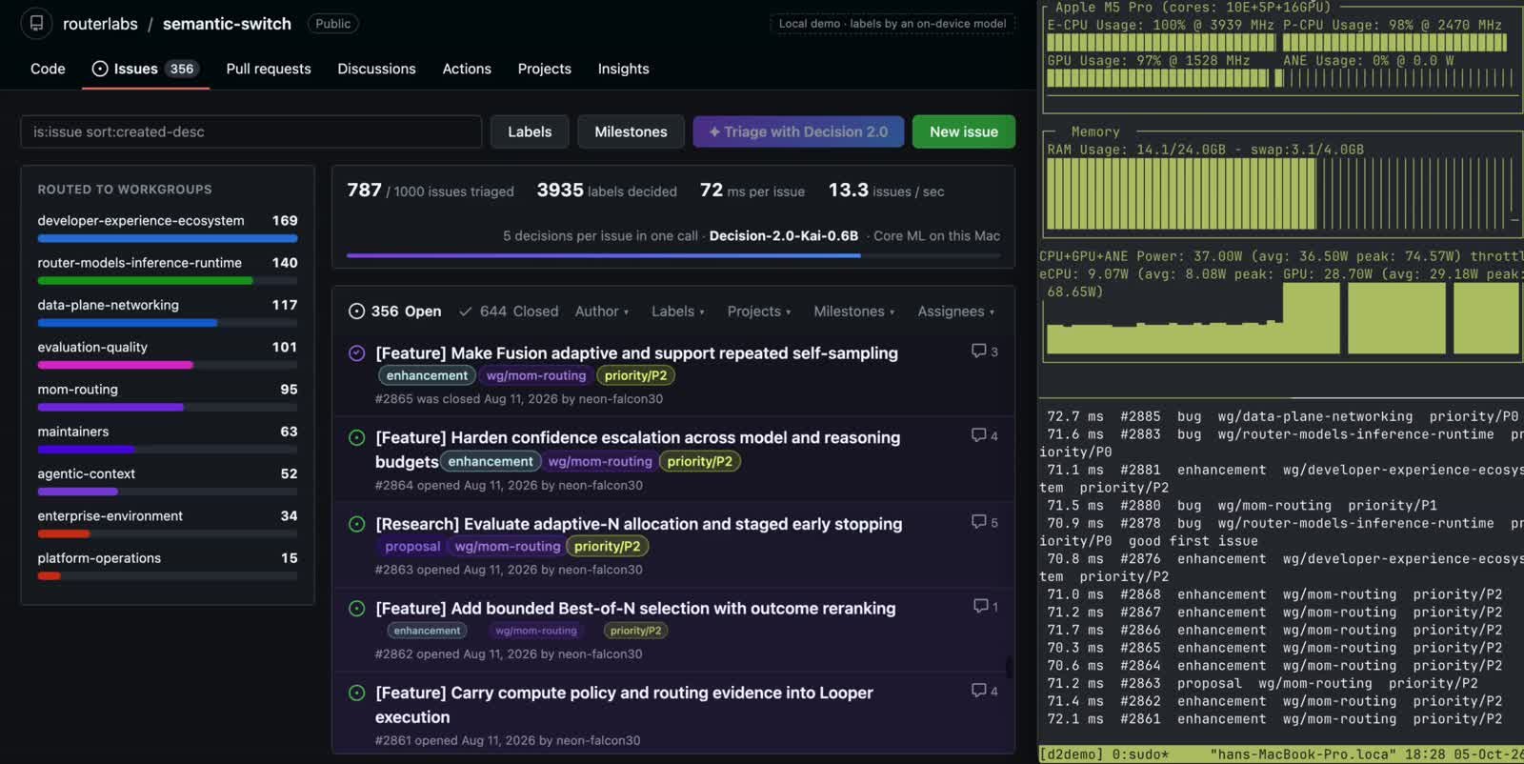Expand the Projects filter dropdown

coord(758,312)
